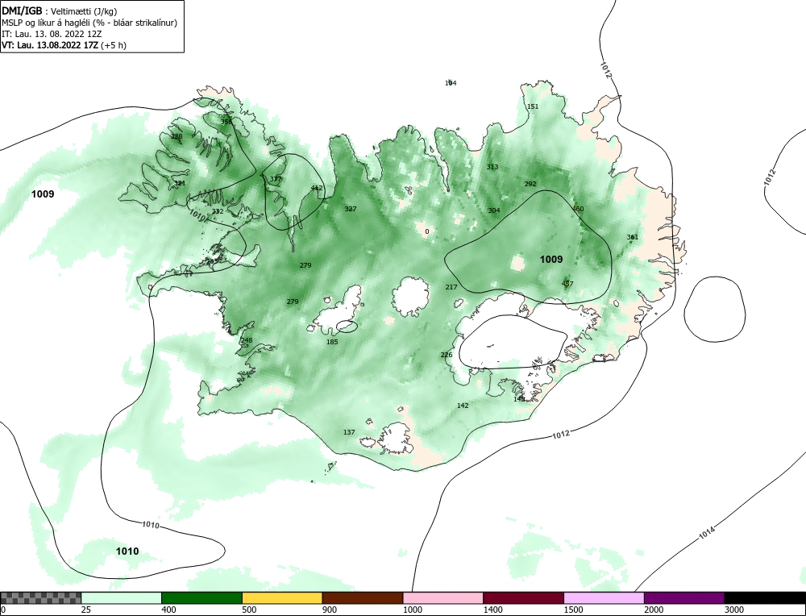Click the CAPE value 104 offshore north

[x=451, y=83]
